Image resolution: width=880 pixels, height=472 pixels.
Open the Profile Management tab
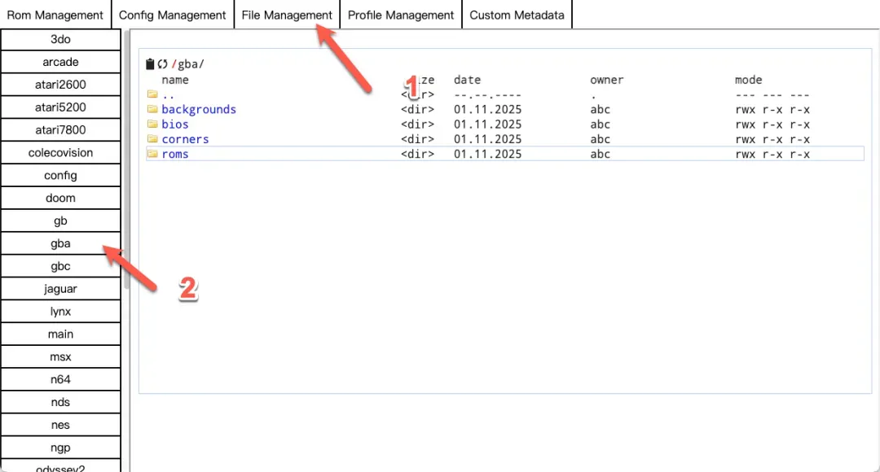tap(401, 15)
